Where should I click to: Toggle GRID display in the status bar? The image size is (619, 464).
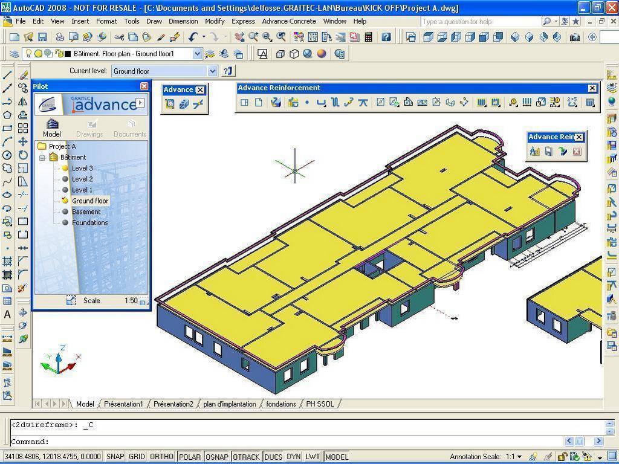(x=137, y=457)
